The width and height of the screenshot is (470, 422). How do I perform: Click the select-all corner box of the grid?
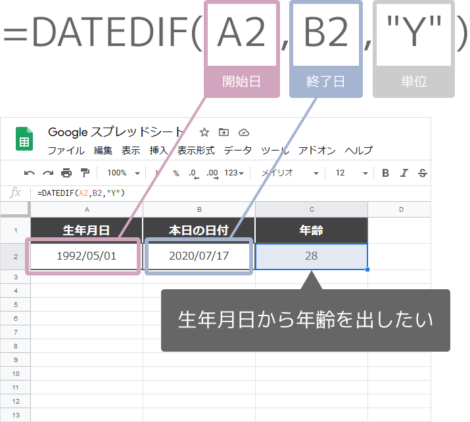(15, 210)
